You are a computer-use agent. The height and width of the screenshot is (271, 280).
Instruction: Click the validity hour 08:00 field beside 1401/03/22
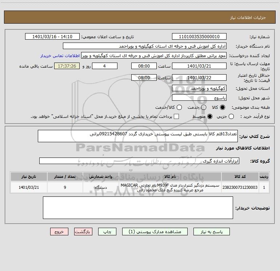pyautogui.click(x=144, y=78)
